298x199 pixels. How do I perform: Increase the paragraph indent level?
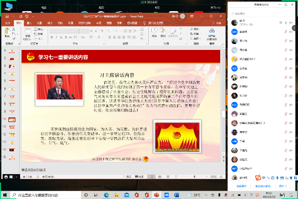point(130,31)
